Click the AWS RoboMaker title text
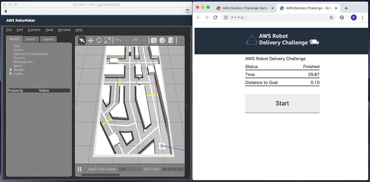This screenshot has width=370, height=182. click(21, 20)
